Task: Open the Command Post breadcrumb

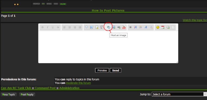Action: click(45, 88)
